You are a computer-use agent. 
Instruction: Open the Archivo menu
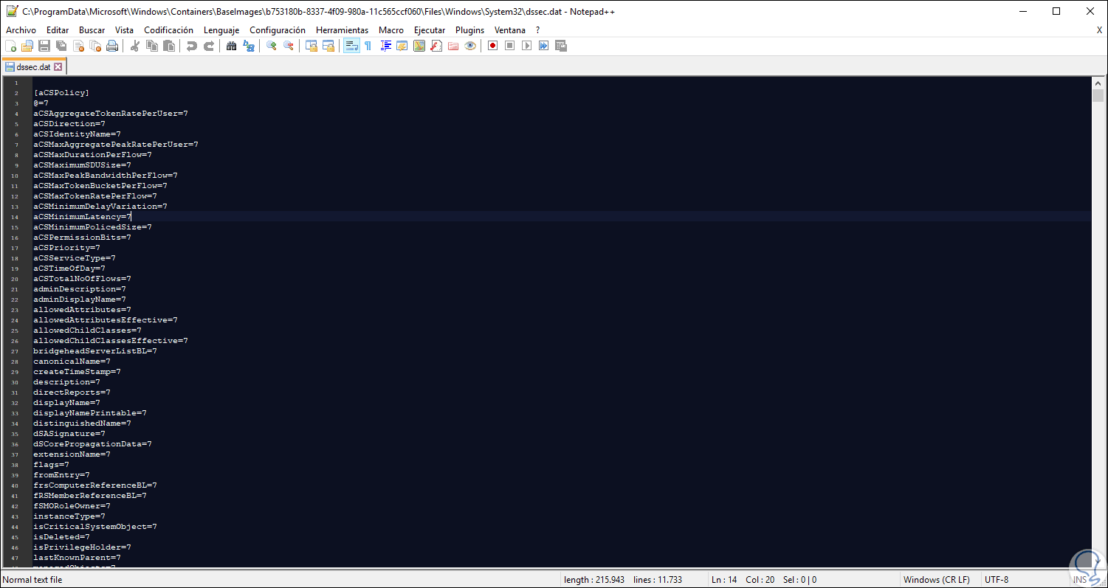pyautogui.click(x=21, y=30)
